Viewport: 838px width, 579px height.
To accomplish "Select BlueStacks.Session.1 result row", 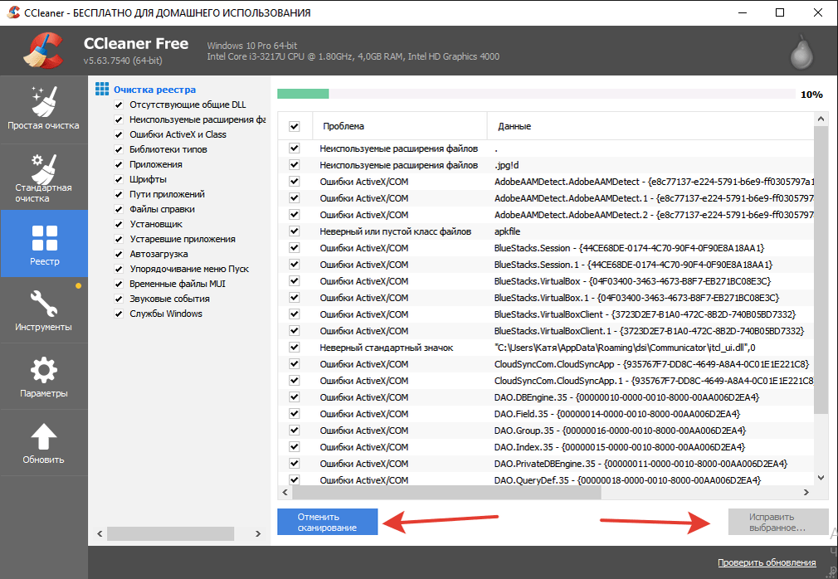I will click(x=546, y=265).
